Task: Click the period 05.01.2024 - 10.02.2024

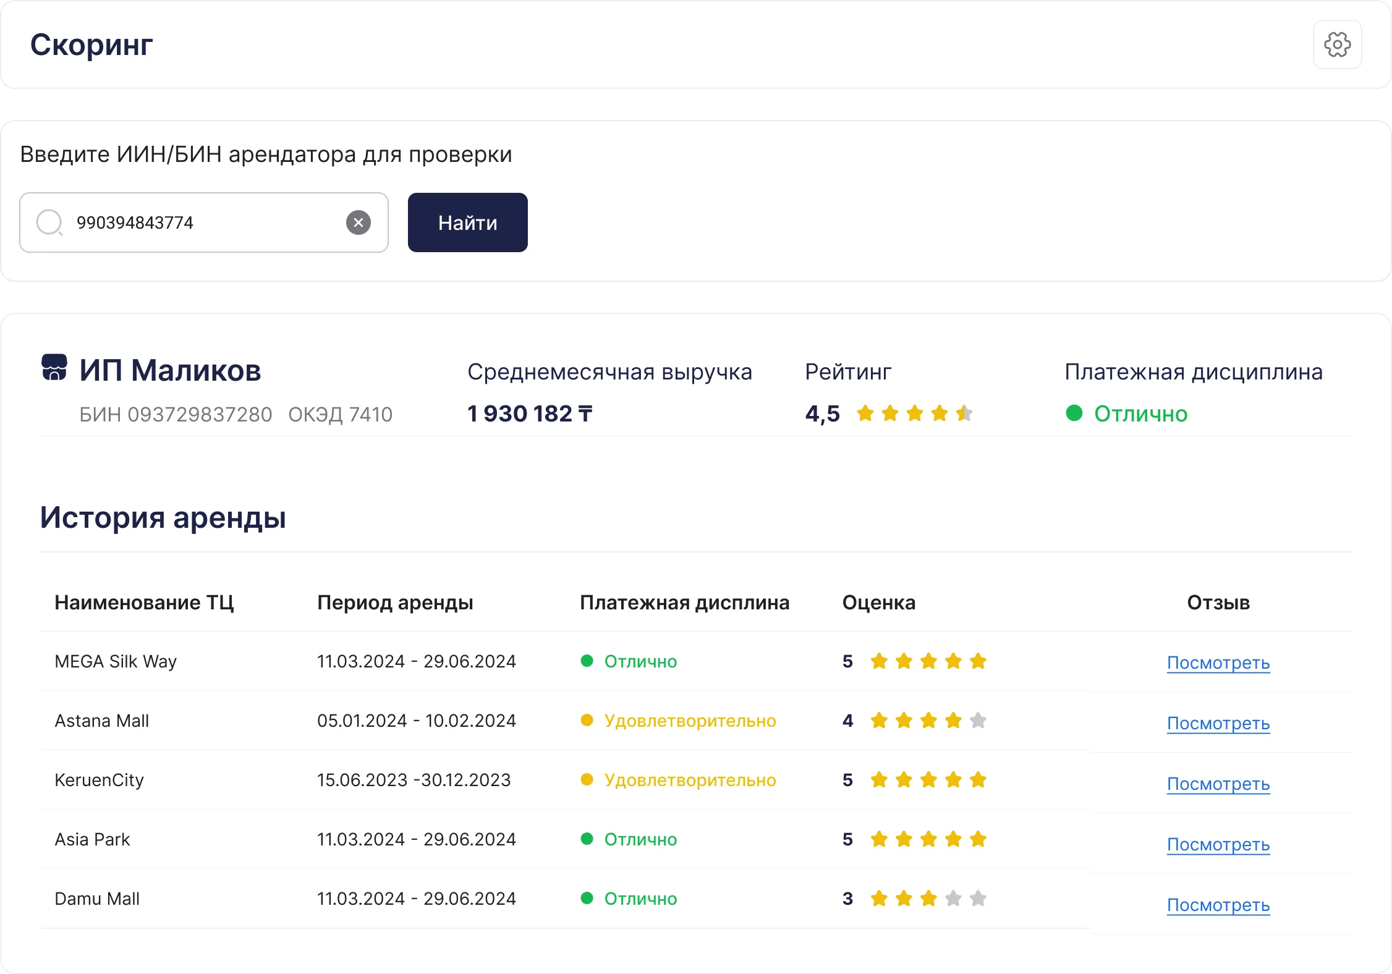Action: [x=417, y=721]
